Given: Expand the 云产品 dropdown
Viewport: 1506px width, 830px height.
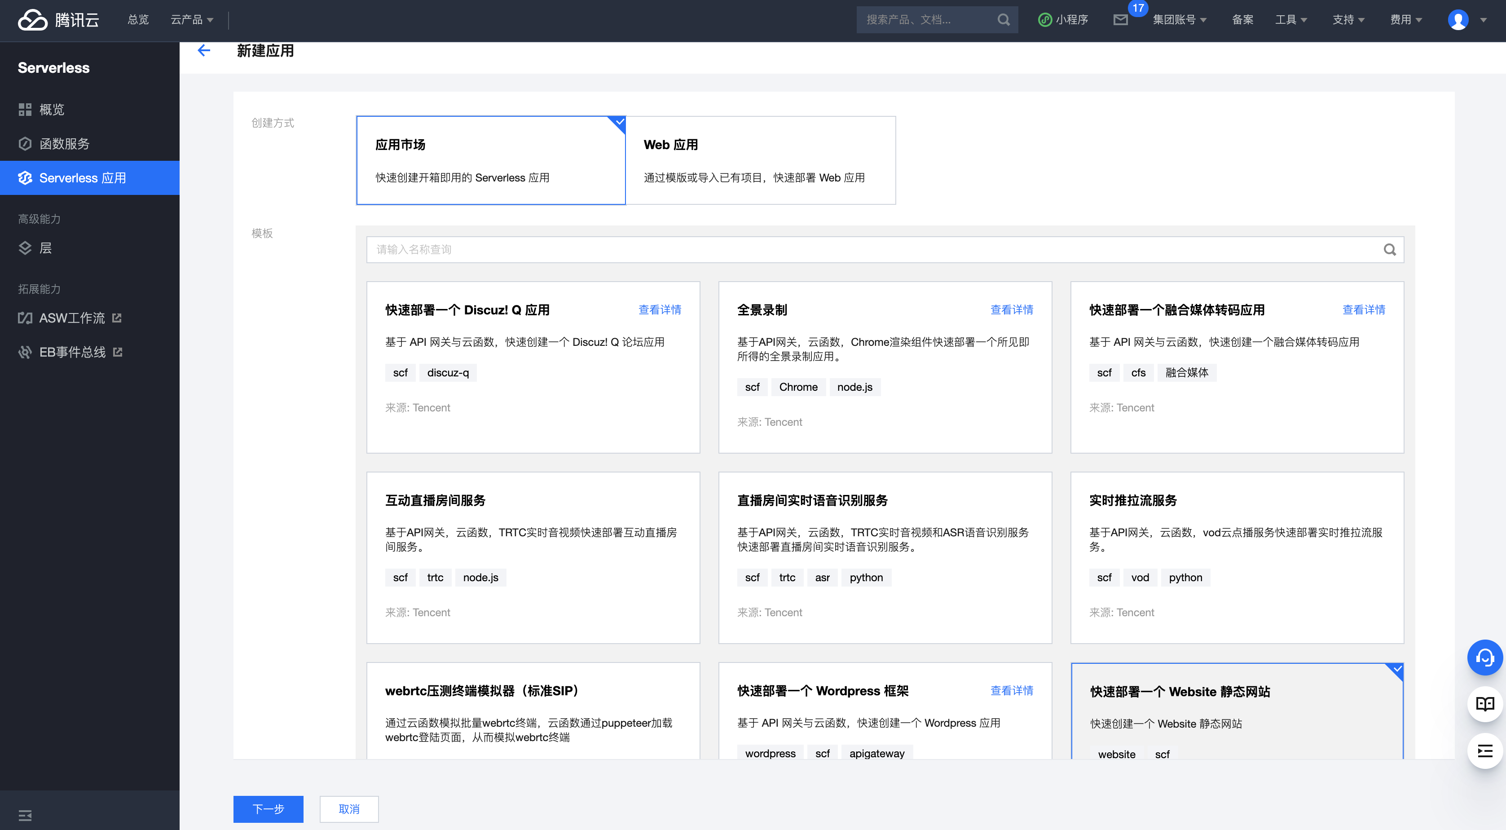Looking at the screenshot, I should [192, 20].
